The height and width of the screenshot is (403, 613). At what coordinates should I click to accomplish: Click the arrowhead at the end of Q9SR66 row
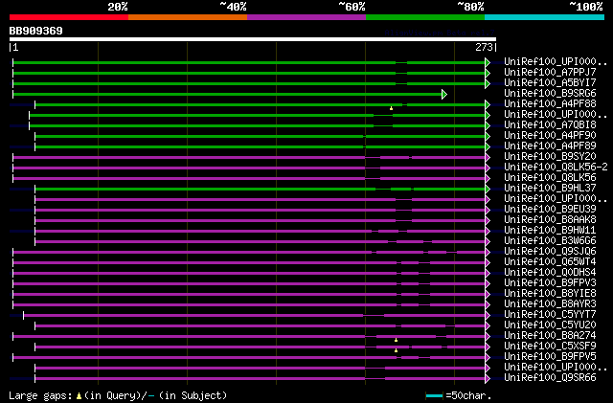pyautogui.click(x=488, y=379)
